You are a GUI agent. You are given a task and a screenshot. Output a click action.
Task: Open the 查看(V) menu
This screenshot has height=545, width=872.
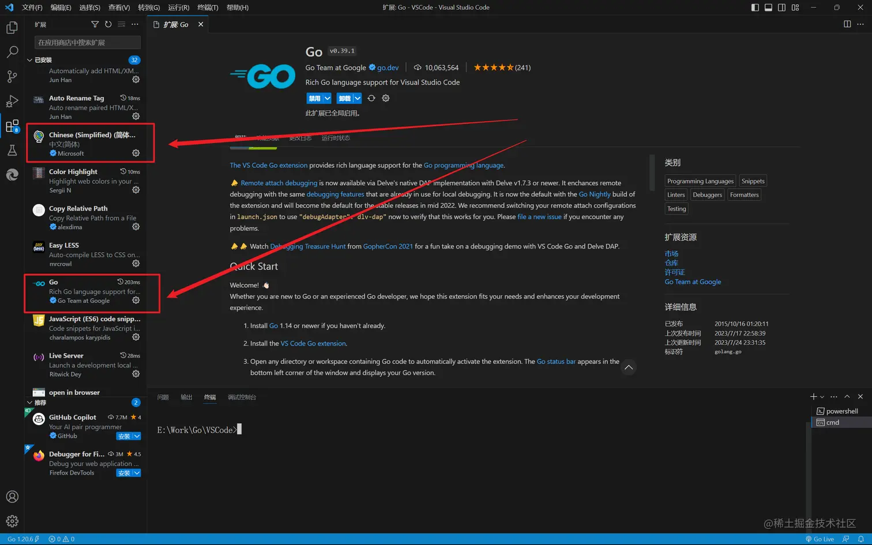(119, 7)
